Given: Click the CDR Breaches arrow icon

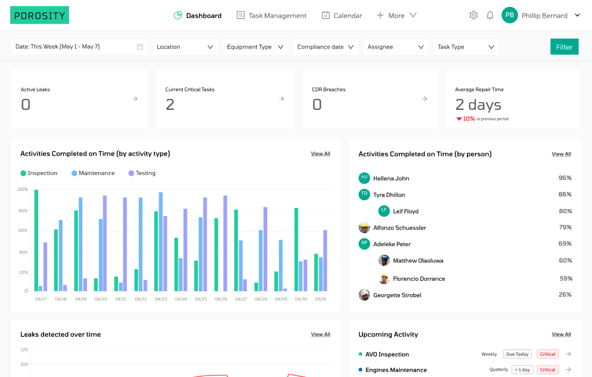Looking at the screenshot, I should coord(425,99).
